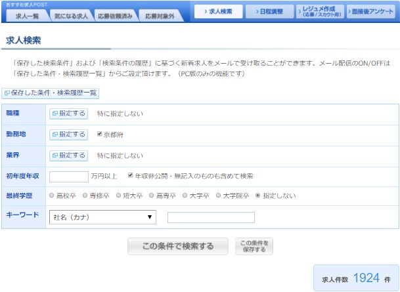Switch to 求人一覧 tab
The height and width of the screenshot is (292, 400).
[x=26, y=15]
